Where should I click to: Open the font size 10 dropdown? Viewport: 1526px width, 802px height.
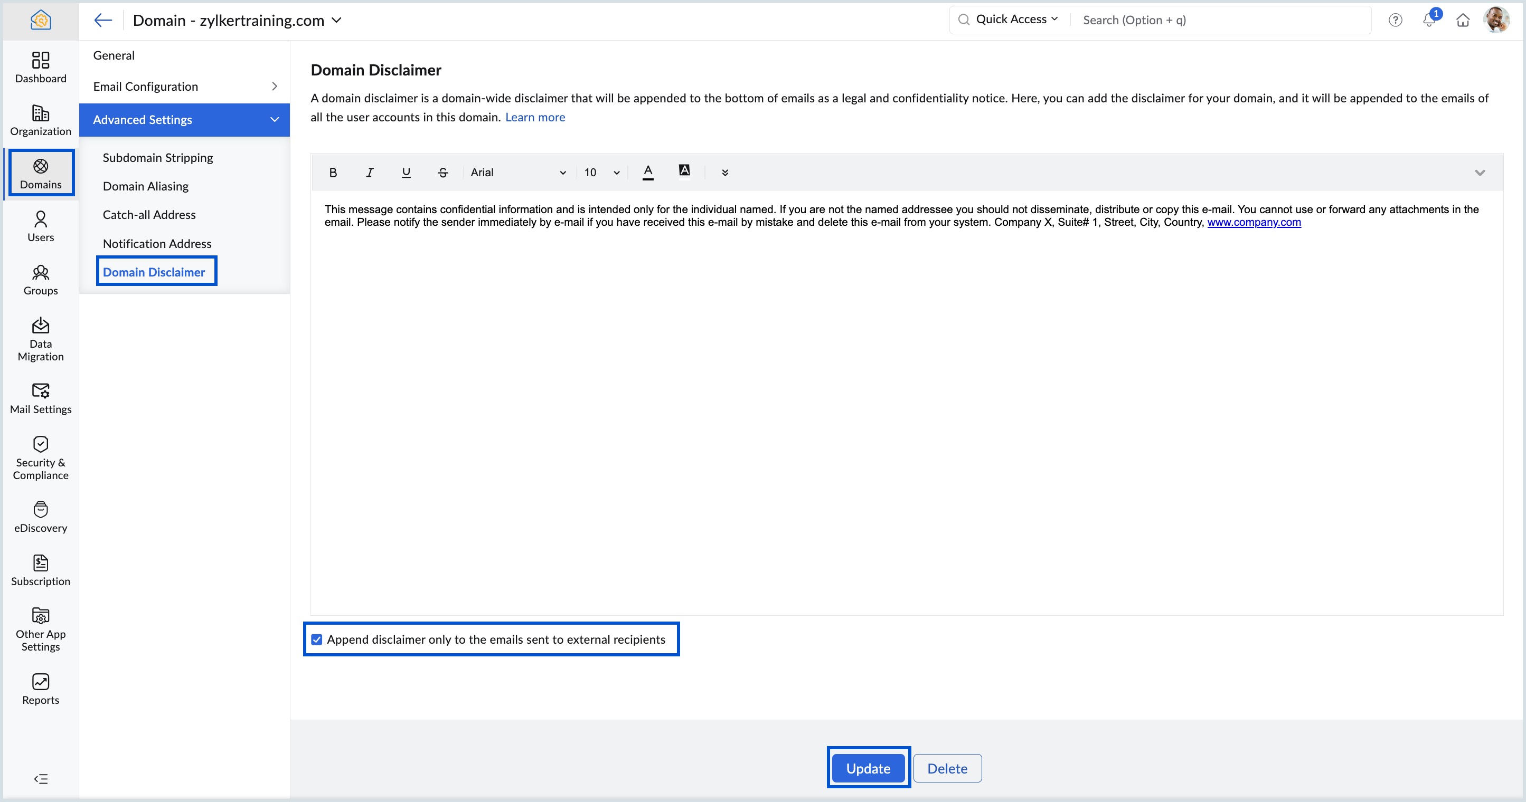tap(601, 172)
